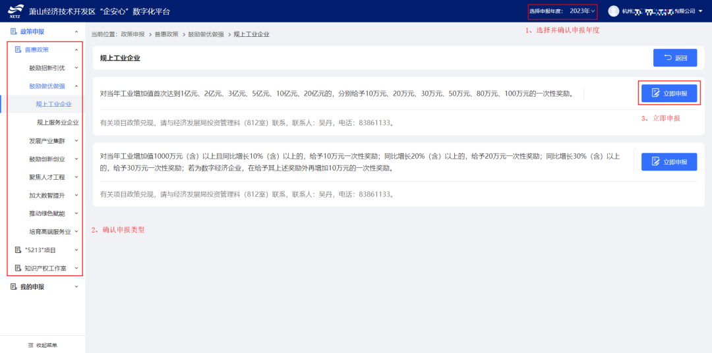Click the 鼓励做优做强 breadcrumb link
The width and height of the screenshot is (712, 353).
(206, 34)
